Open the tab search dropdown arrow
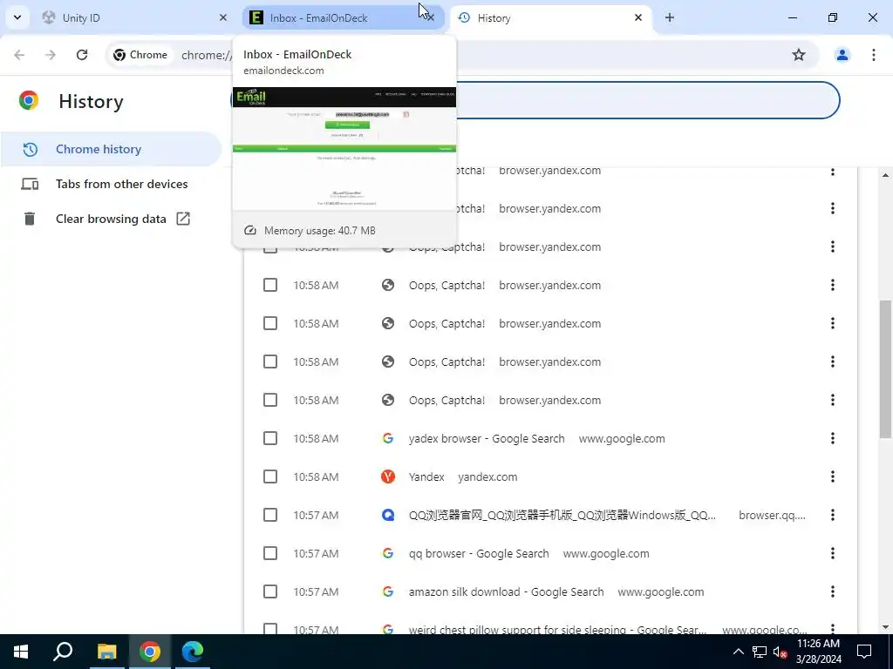The height and width of the screenshot is (669, 893). click(17, 17)
